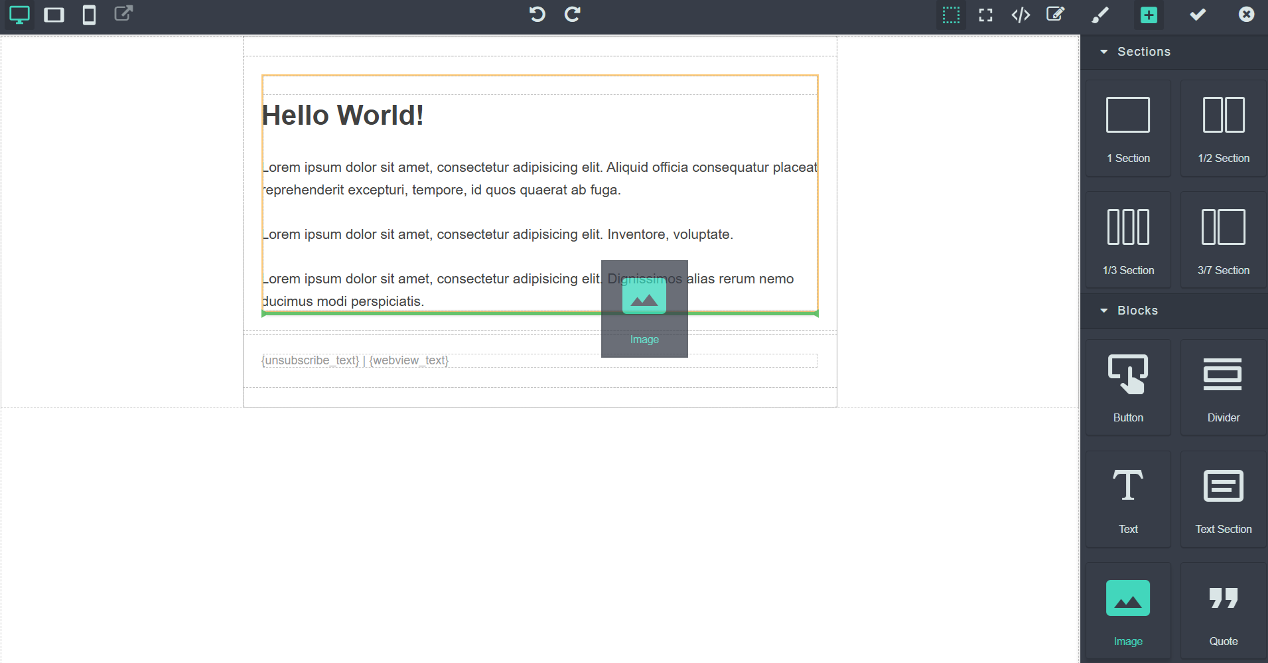Switch to mobile device preview
Screen dimensions: 1268x663
89,15
